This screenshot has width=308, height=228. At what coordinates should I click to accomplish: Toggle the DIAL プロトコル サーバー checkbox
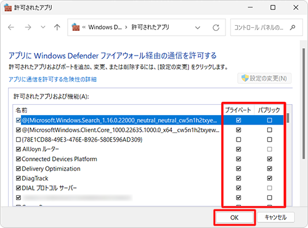18,188
